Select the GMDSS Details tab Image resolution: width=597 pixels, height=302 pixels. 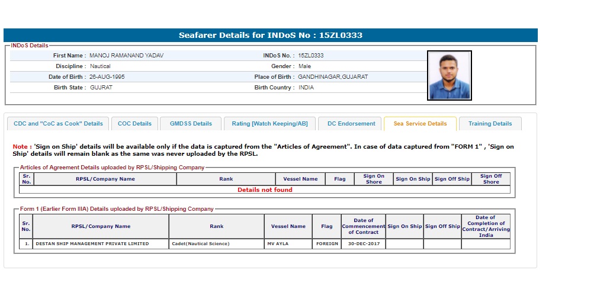click(191, 124)
